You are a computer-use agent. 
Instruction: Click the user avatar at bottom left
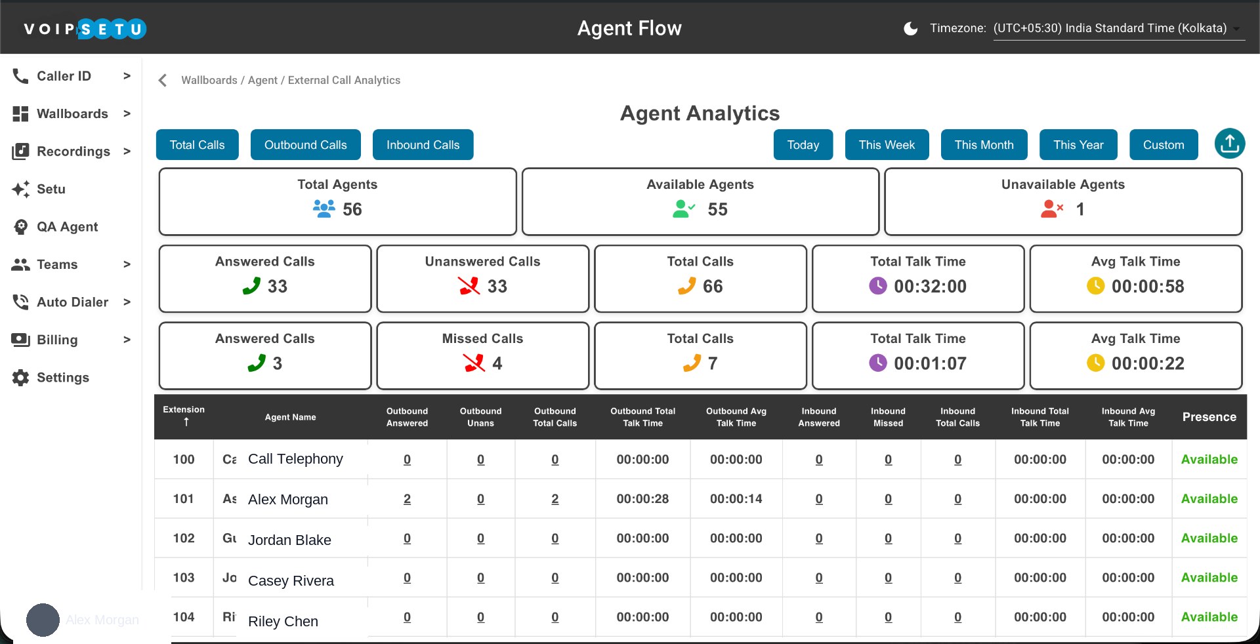(x=43, y=620)
